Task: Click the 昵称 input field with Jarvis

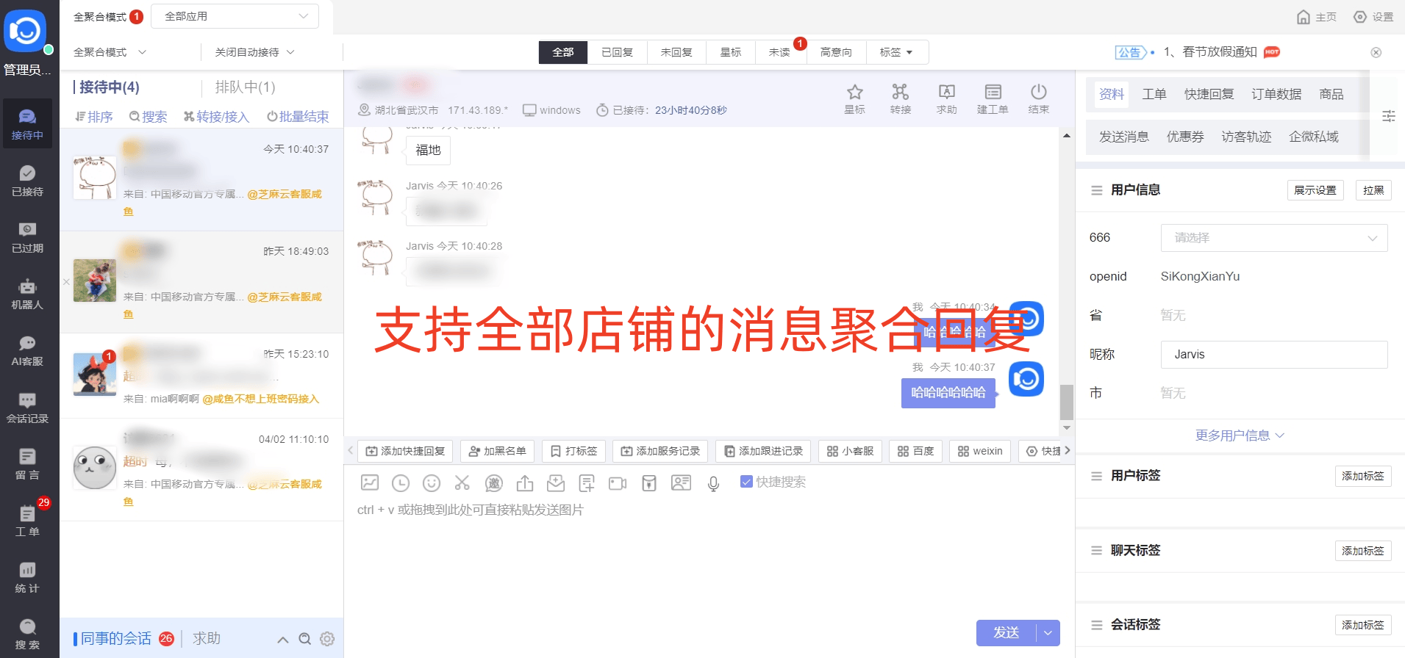Action: pyautogui.click(x=1273, y=355)
